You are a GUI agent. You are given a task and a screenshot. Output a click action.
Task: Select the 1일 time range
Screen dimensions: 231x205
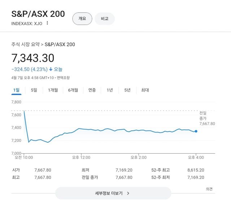tap(16, 90)
